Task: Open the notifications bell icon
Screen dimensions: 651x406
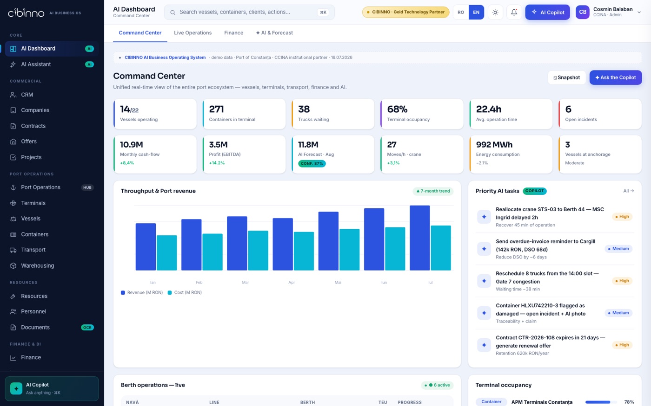Action: pyautogui.click(x=514, y=12)
